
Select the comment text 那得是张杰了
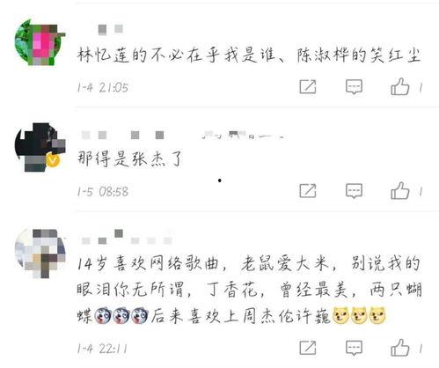(130, 158)
